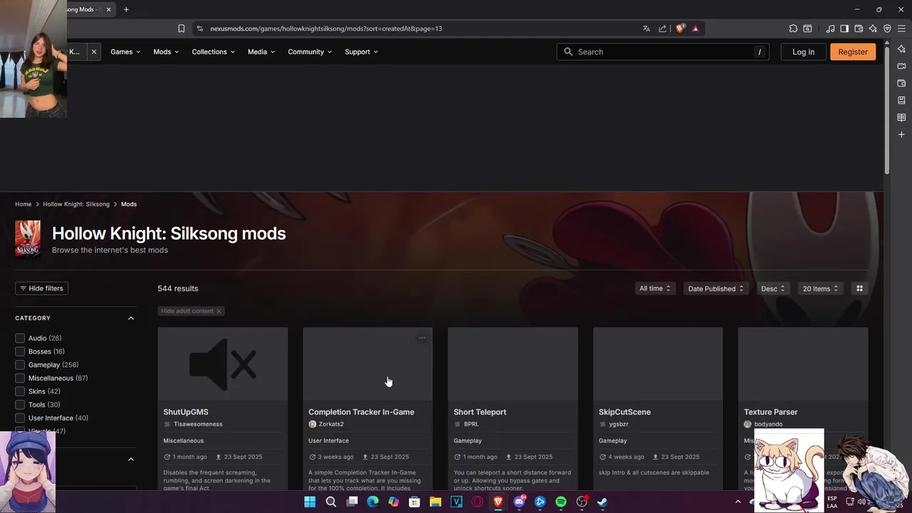Image resolution: width=912 pixels, height=513 pixels.
Task: Check the Miscellaneous category filter
Action: click(20, 378)
